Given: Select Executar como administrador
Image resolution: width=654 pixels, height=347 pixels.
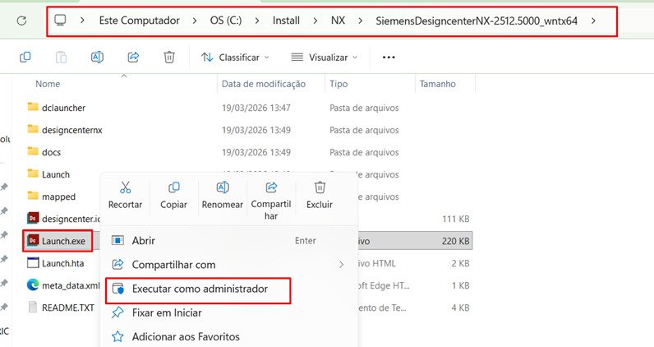Looking at the screenshot, I should [x=200, y=289].
